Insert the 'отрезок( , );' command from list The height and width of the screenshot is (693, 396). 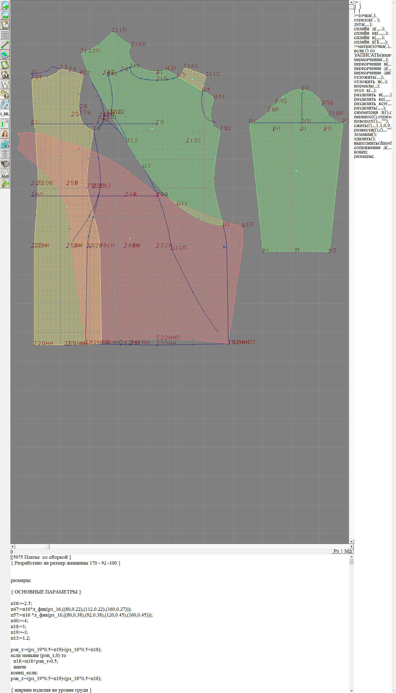click(367, 20)
